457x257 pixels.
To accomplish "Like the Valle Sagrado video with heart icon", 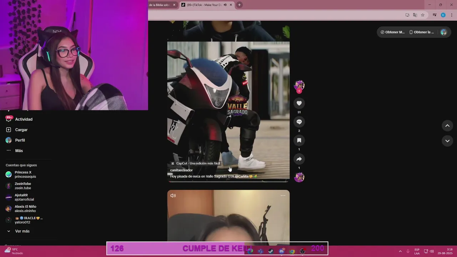I will pos(299,103).
